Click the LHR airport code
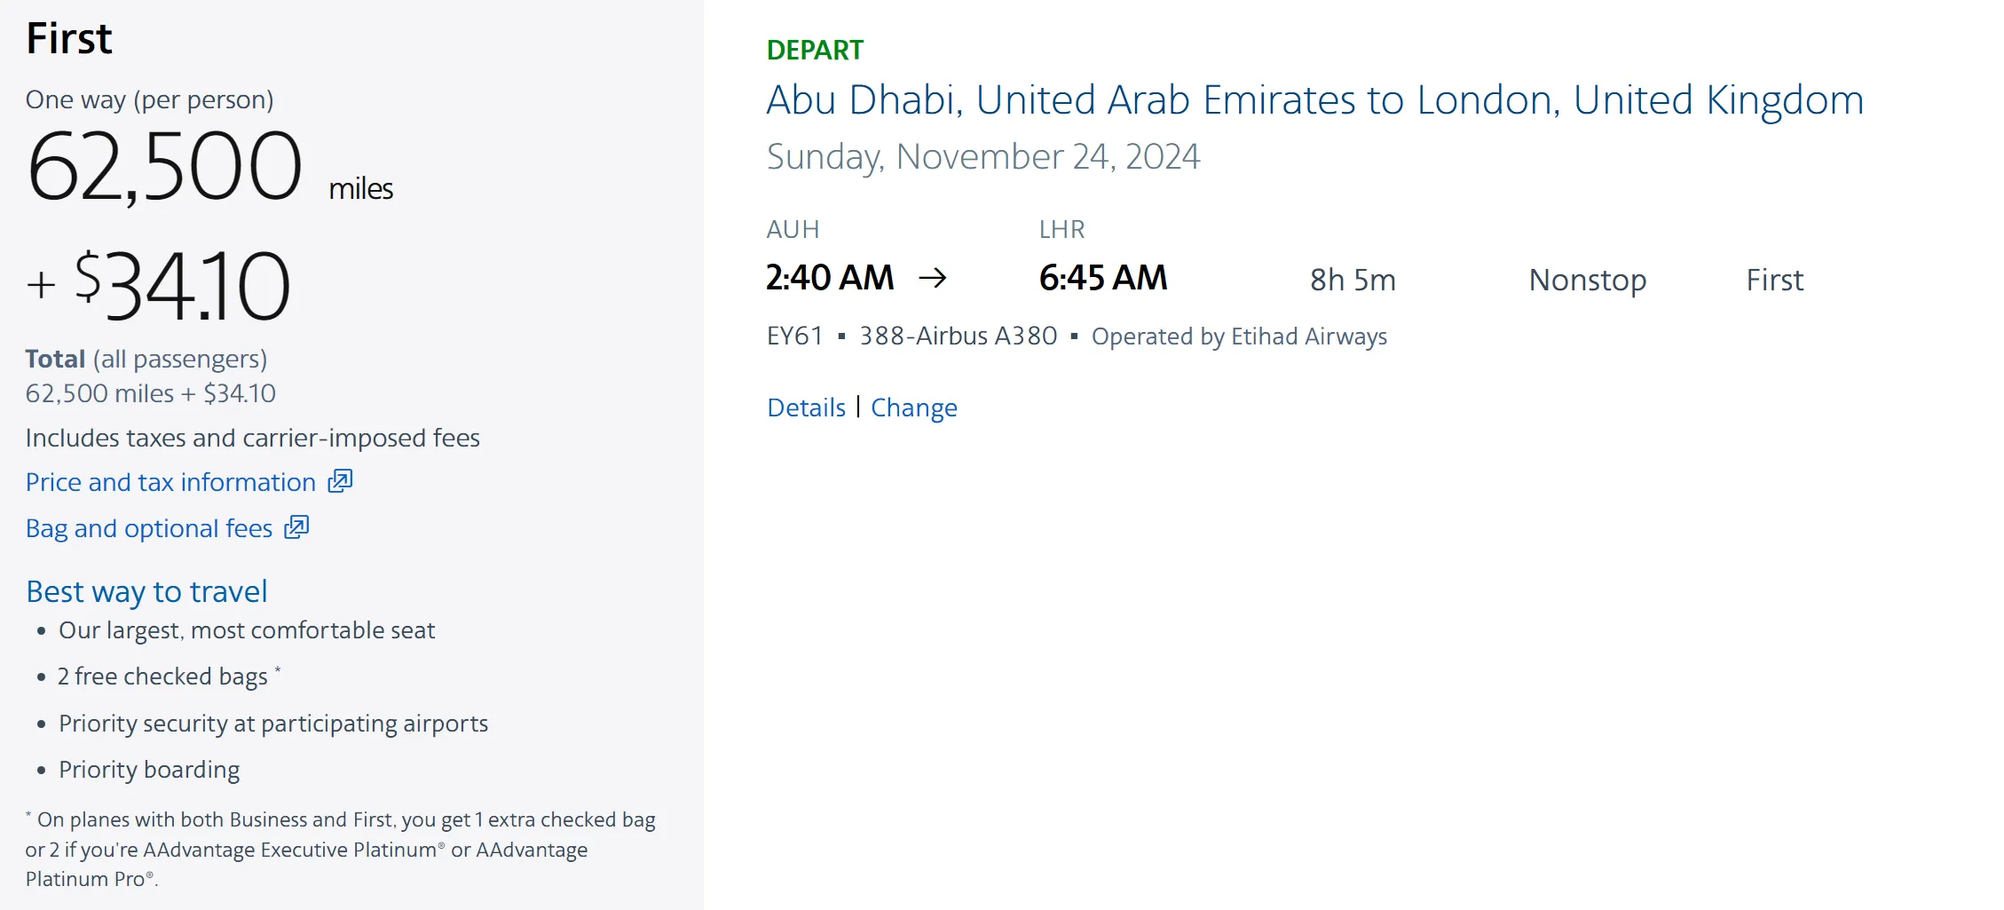Image resolution: width=2004 pixels, height=910 pixels. pyautogui.click(x=1061, y=230)
